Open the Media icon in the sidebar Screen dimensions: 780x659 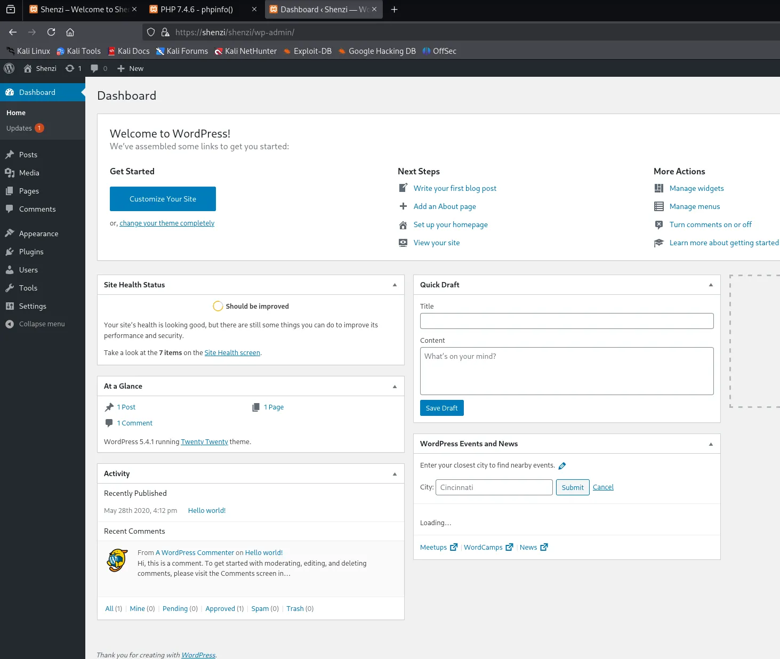pyautogui.click(x=10, y=173)
